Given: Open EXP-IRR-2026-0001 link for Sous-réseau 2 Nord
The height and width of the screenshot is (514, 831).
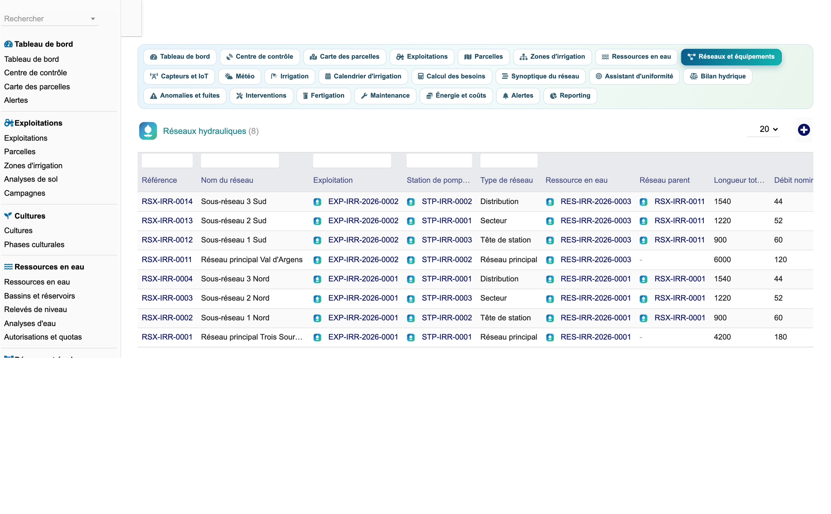Looking at the screenshot, I should point(363,298).
